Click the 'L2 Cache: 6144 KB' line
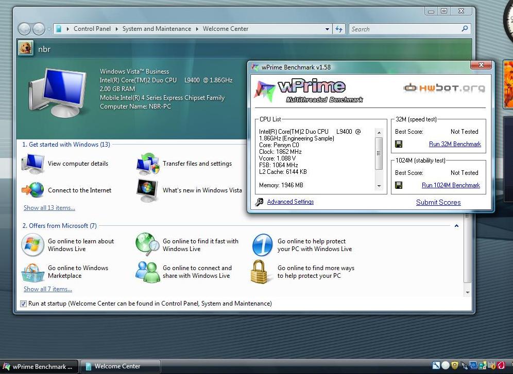Viewport: 513px width, 374px height. click(283, 171)
